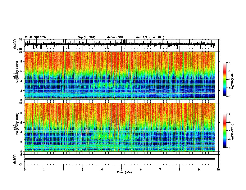Screen dimensions: 246x190
Task: Click the ch.2 spectrogram "6" kHz tick label
Action: (x=22, y=123)
